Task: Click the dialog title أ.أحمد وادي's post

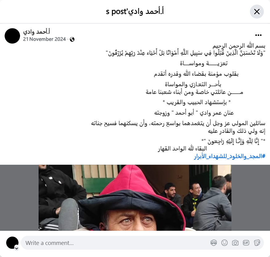Action: click(135, 11)
